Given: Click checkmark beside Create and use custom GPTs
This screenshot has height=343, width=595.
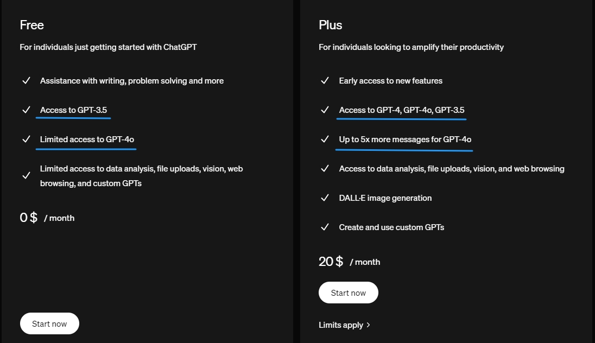Looking at the screenshot, I should (x=325, y=227).
